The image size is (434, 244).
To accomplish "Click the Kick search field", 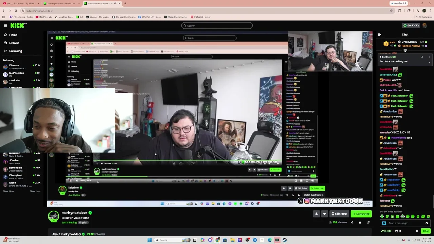I will pyautogui.click(x=217, y=26).
